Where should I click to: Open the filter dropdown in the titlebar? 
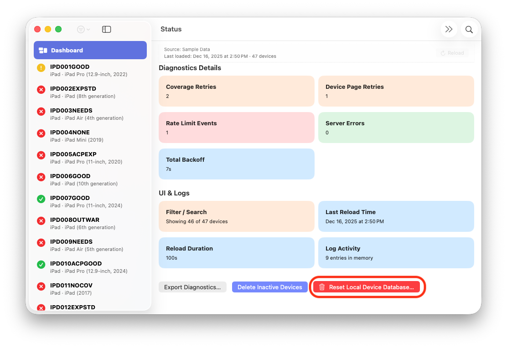[83, 29]
